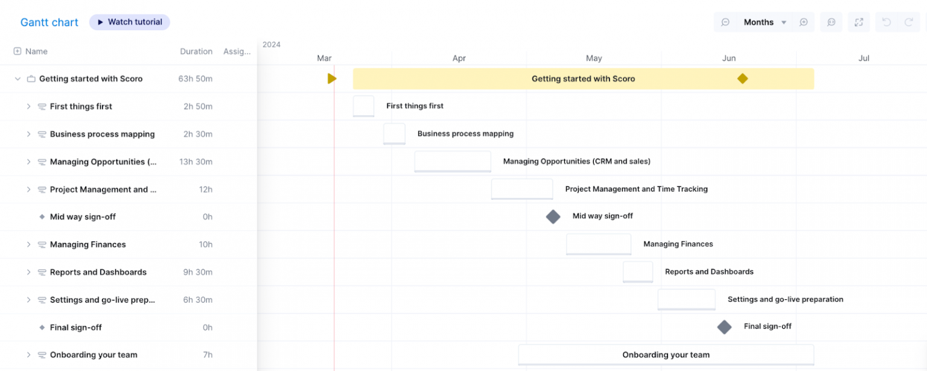The image size is (927, 371).
Task: Click the phase icon beside First things first
Action: point(42,107)
